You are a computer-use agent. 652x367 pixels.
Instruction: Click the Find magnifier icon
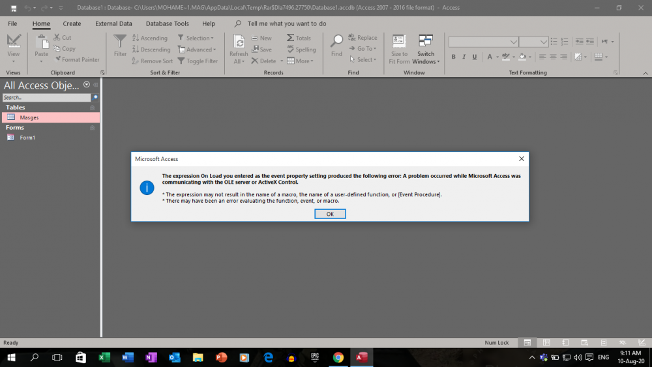tap(336, 41)
